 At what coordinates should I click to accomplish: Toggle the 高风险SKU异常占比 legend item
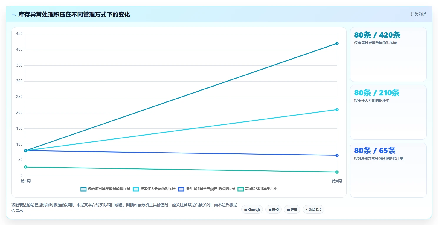click(257, 189)
